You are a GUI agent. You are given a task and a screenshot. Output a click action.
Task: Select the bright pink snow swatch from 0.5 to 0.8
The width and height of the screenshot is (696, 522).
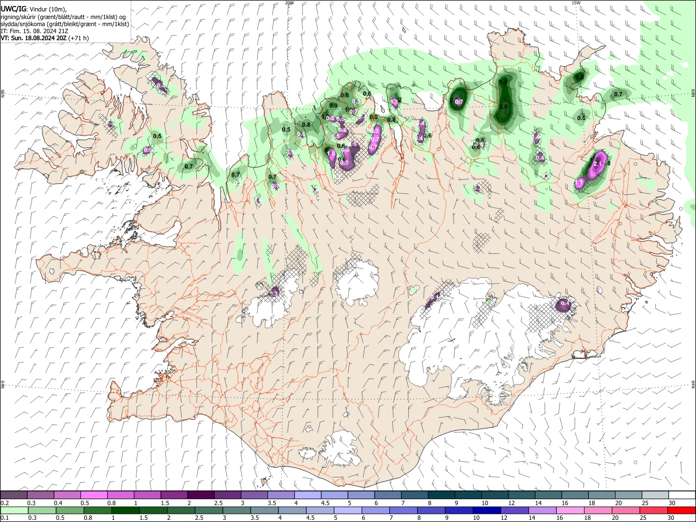coord(94,495)
